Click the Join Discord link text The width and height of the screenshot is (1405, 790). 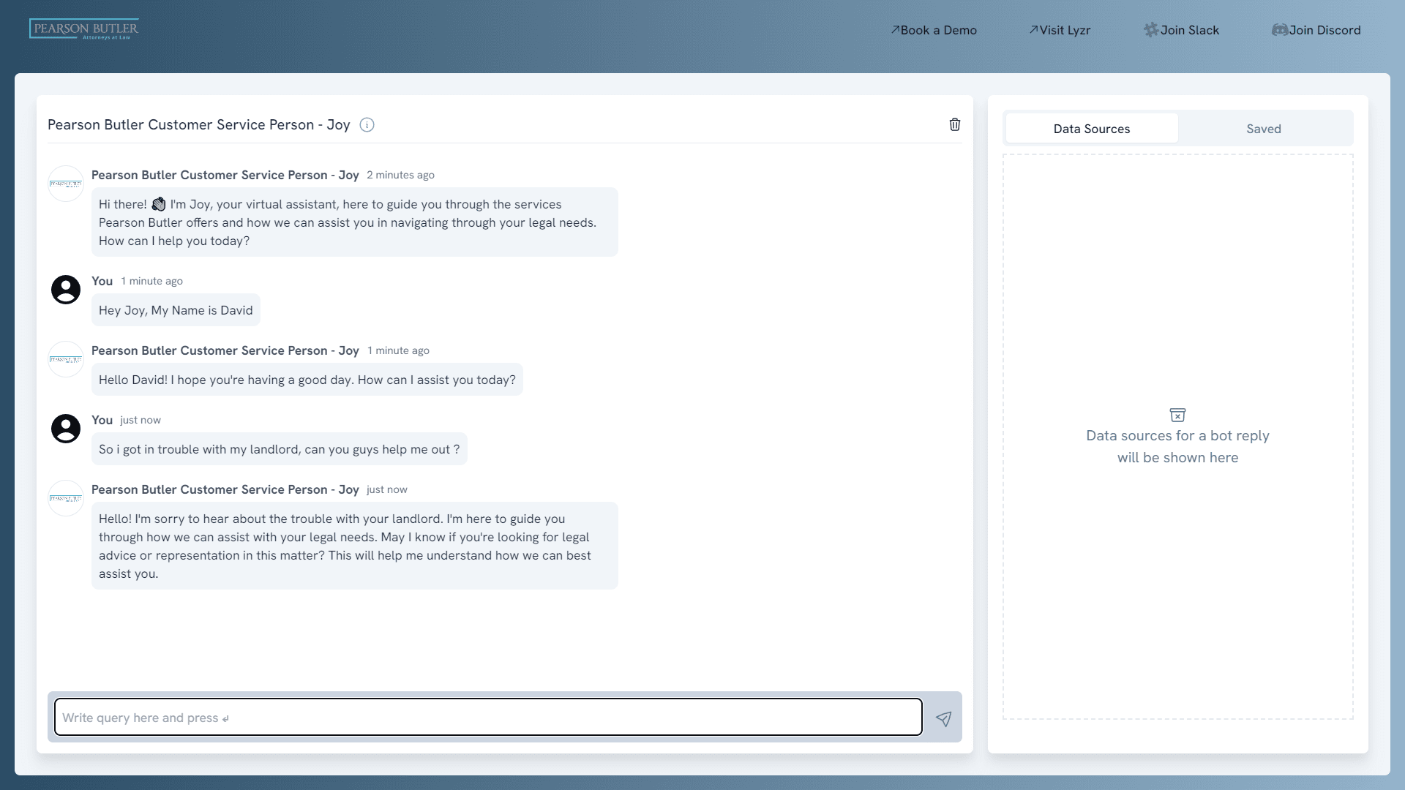[1325, 30]
